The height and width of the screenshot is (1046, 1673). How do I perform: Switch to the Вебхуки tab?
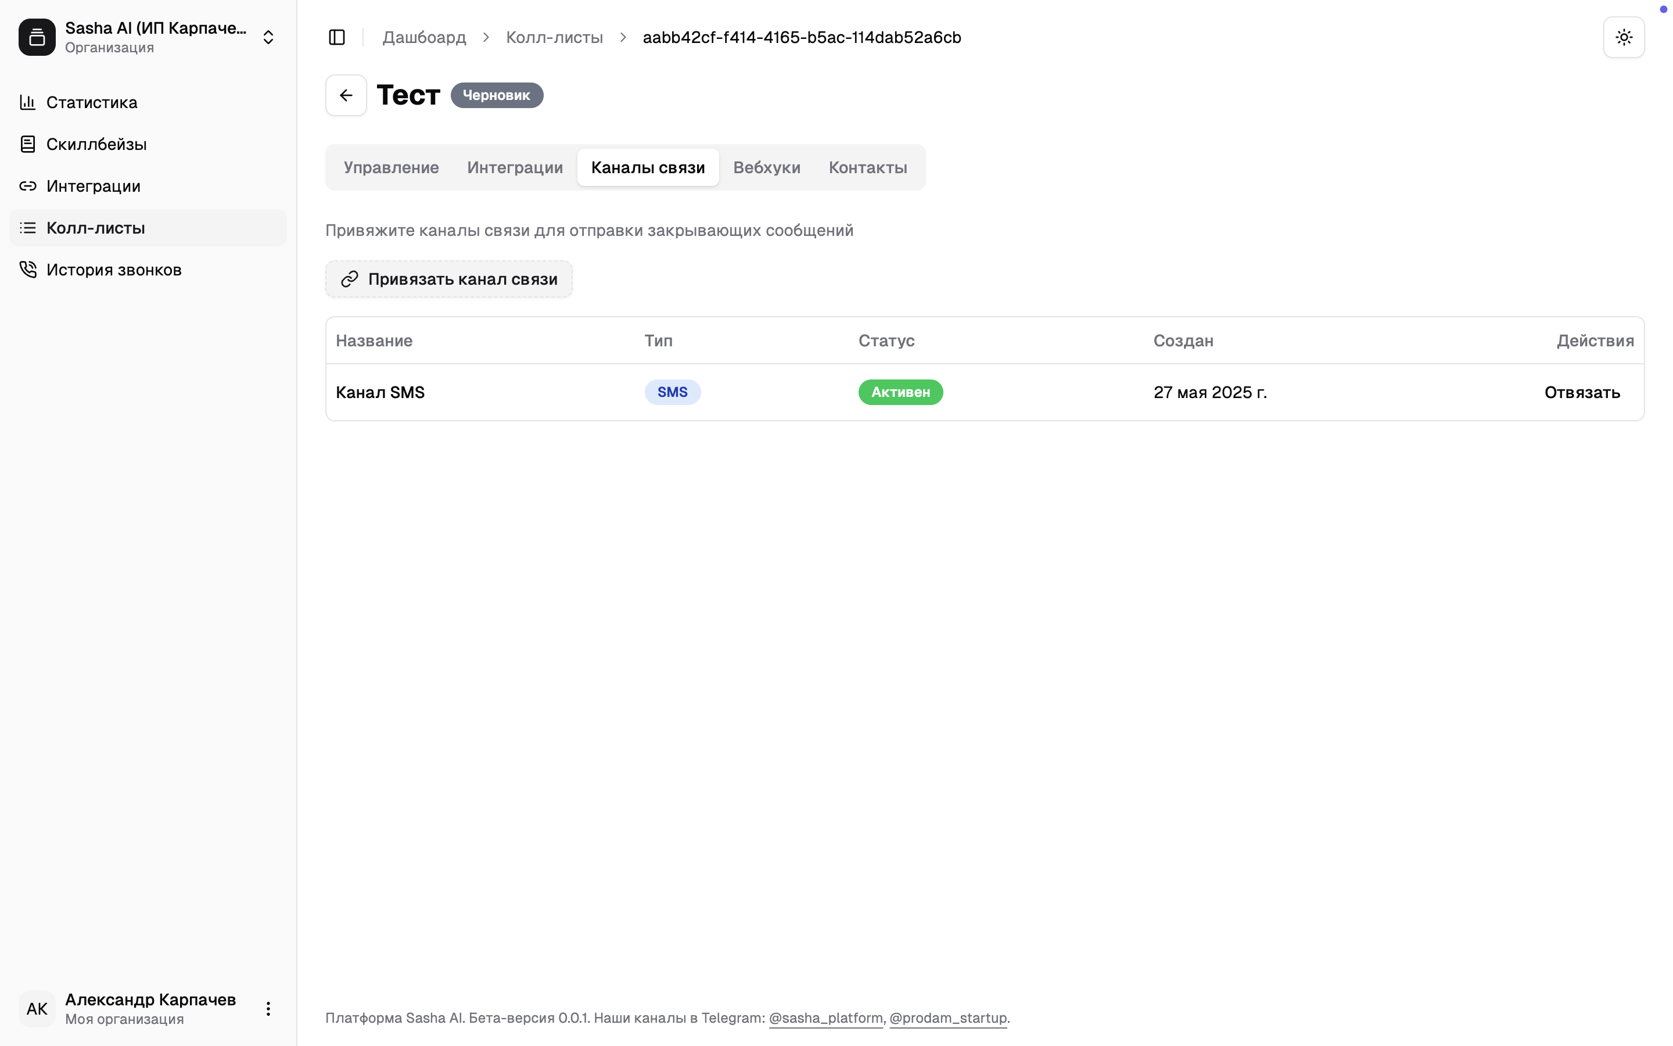click(x=766, y=167)
